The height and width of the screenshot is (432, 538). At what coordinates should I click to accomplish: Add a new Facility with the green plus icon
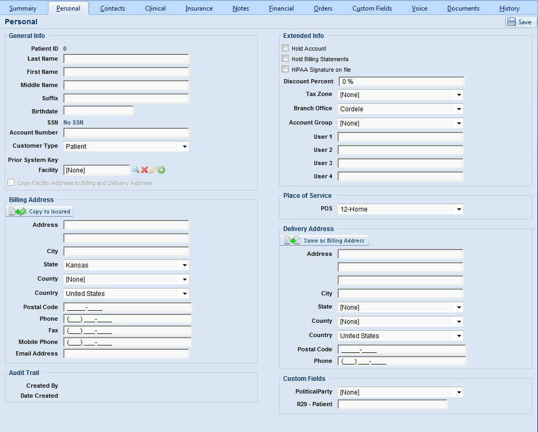tap(161, 170)
